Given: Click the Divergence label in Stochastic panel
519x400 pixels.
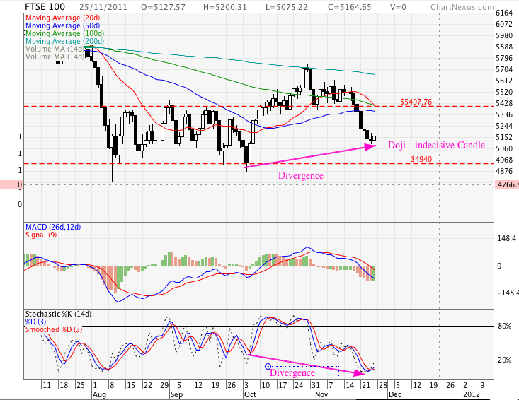Looking at the screenshot, I should tap(292, 372).
